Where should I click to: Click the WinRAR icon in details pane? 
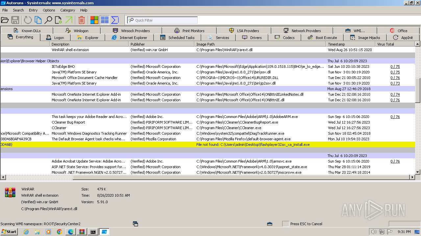click(x=10, y=192)
